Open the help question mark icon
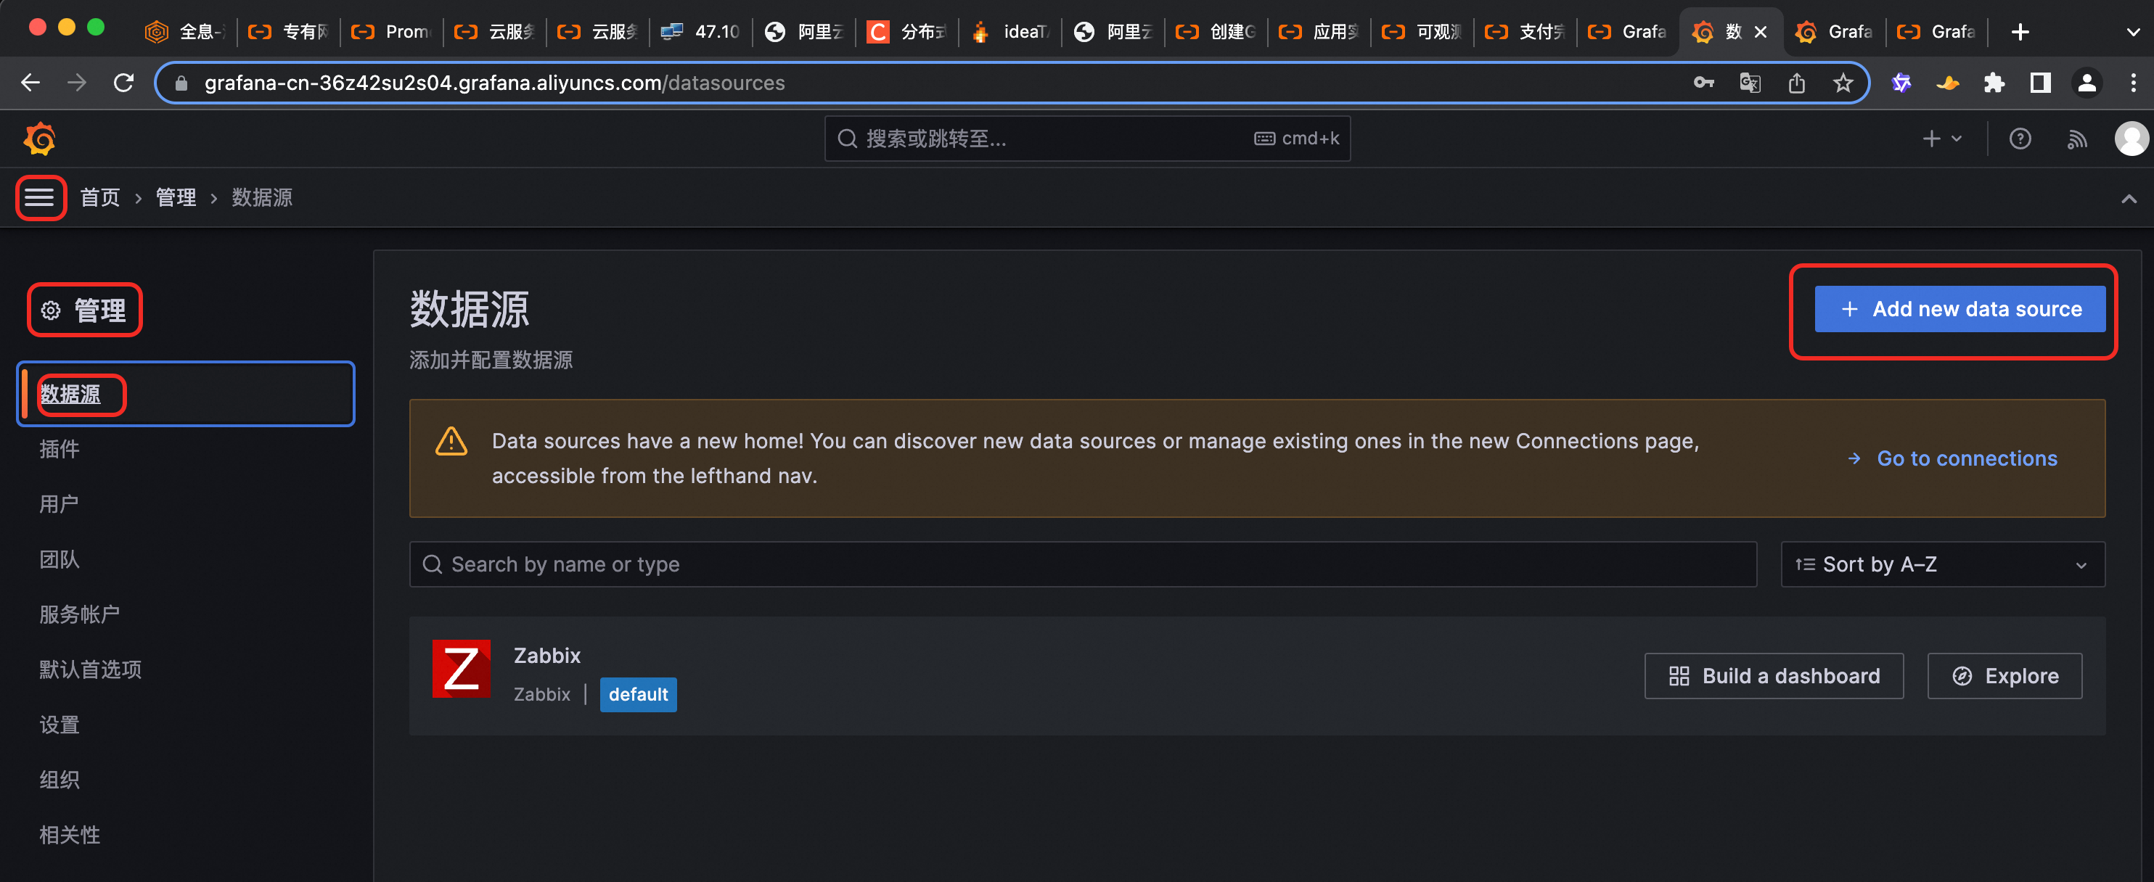Image resolution: width=2154 pixels, height=882 pixels. [2019, 139]
